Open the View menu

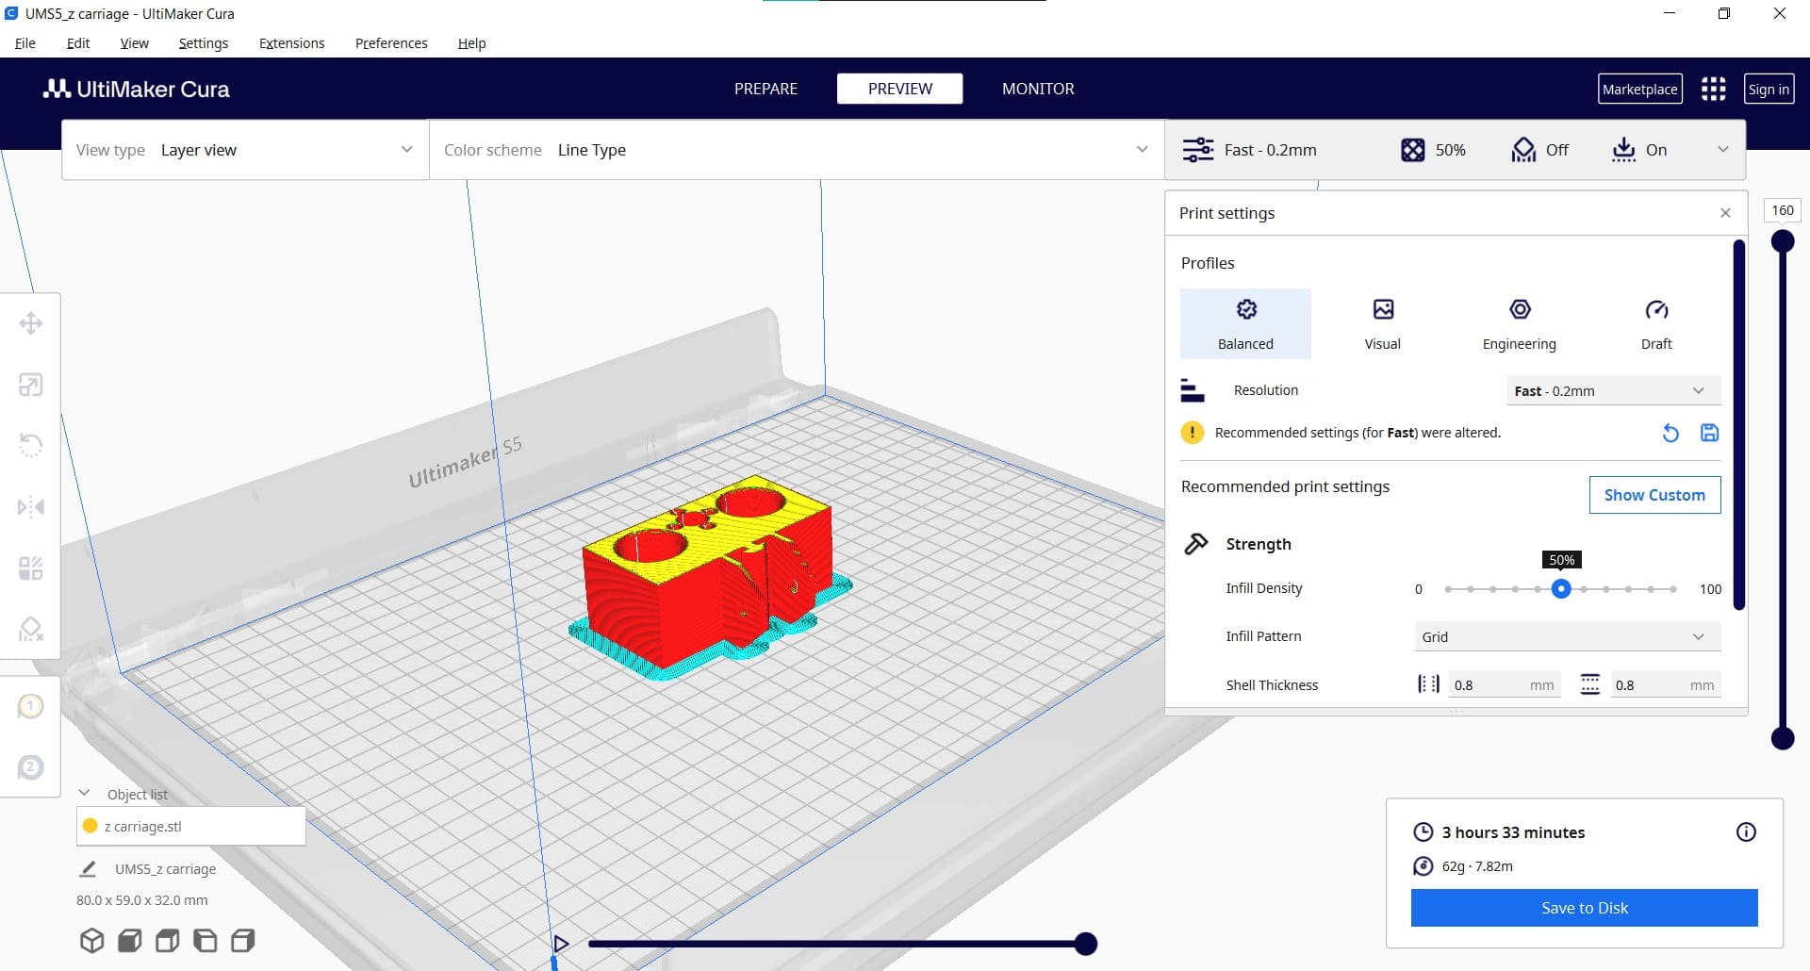pyautogui.click(x=134, y=43)
